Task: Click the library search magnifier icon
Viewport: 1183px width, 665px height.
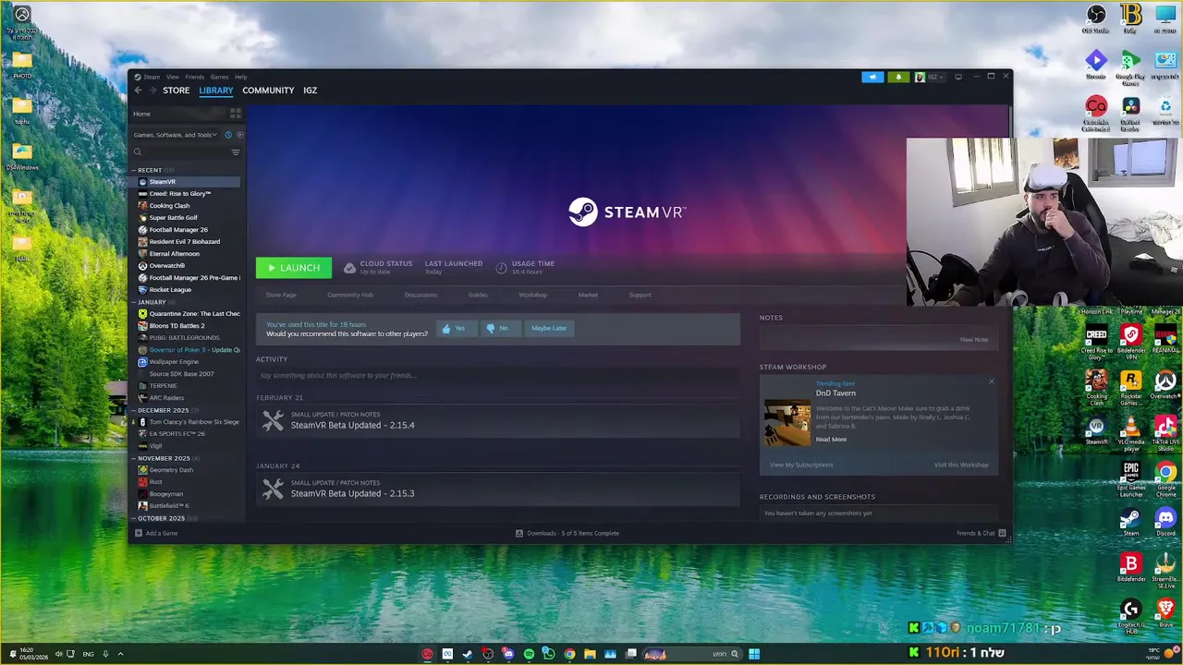Action: click(x=138, y=152)
